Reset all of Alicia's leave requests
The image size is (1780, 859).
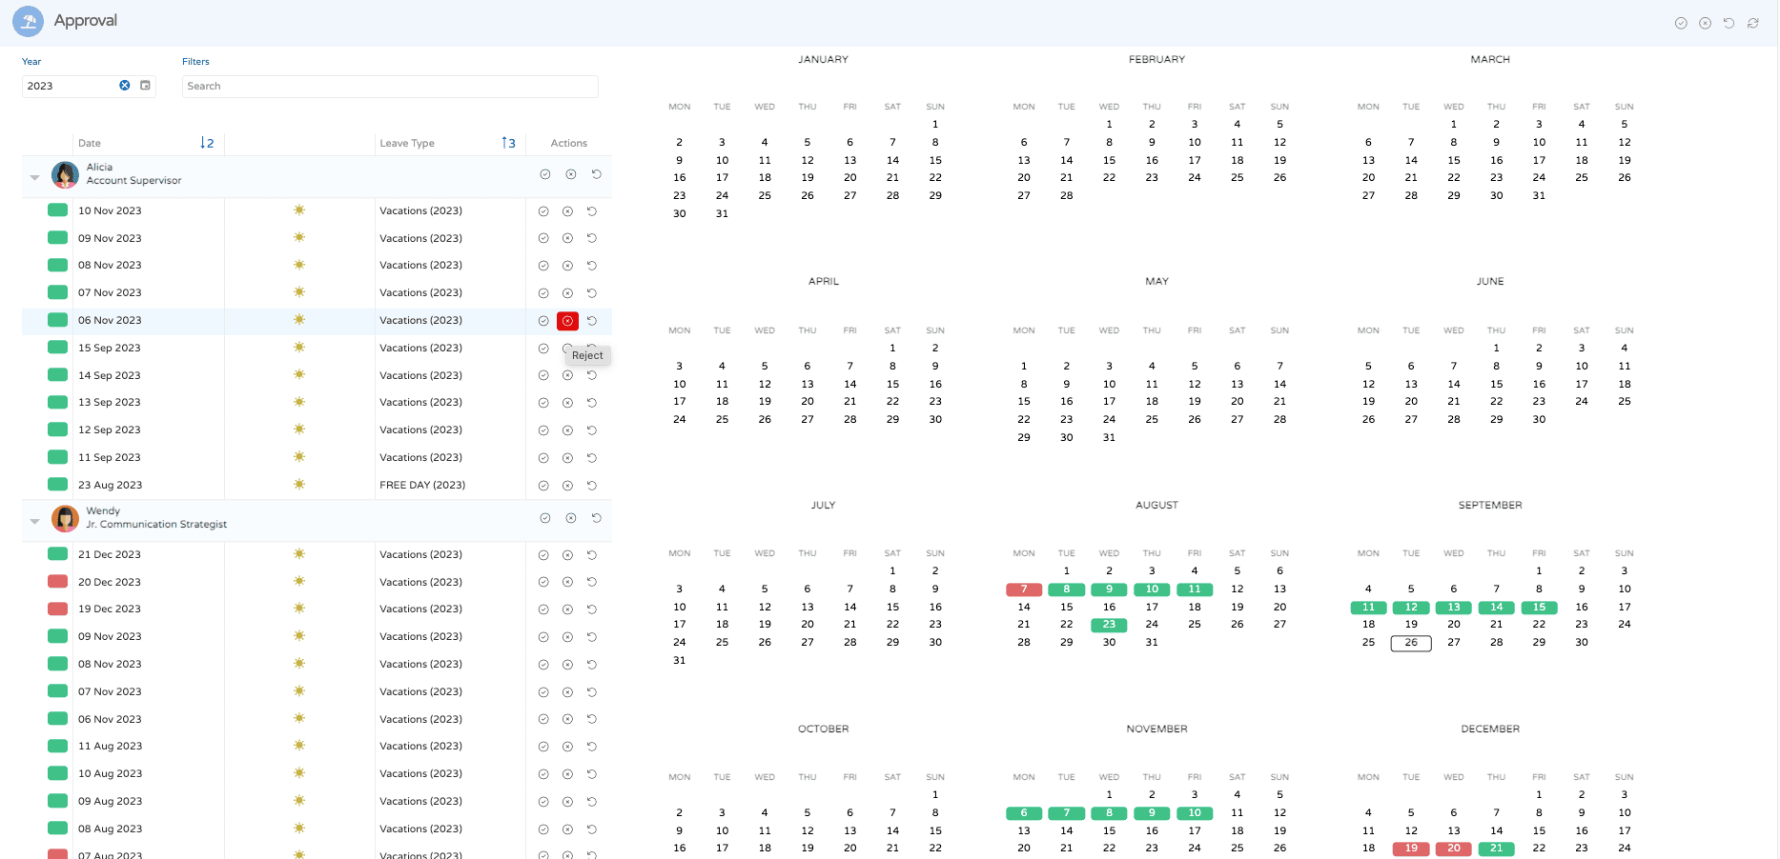597,174
